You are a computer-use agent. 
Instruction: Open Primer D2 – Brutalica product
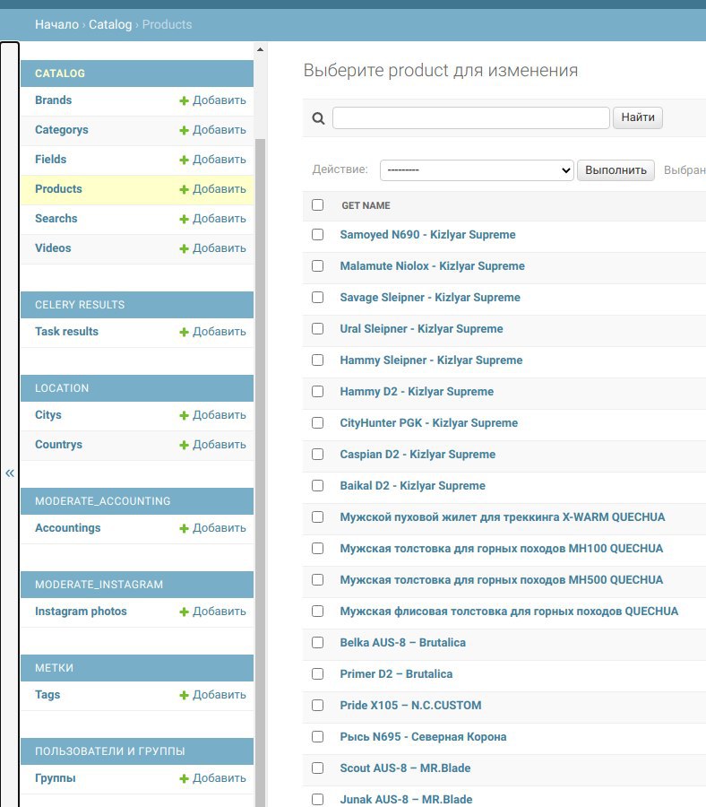(x=396, y=674)
